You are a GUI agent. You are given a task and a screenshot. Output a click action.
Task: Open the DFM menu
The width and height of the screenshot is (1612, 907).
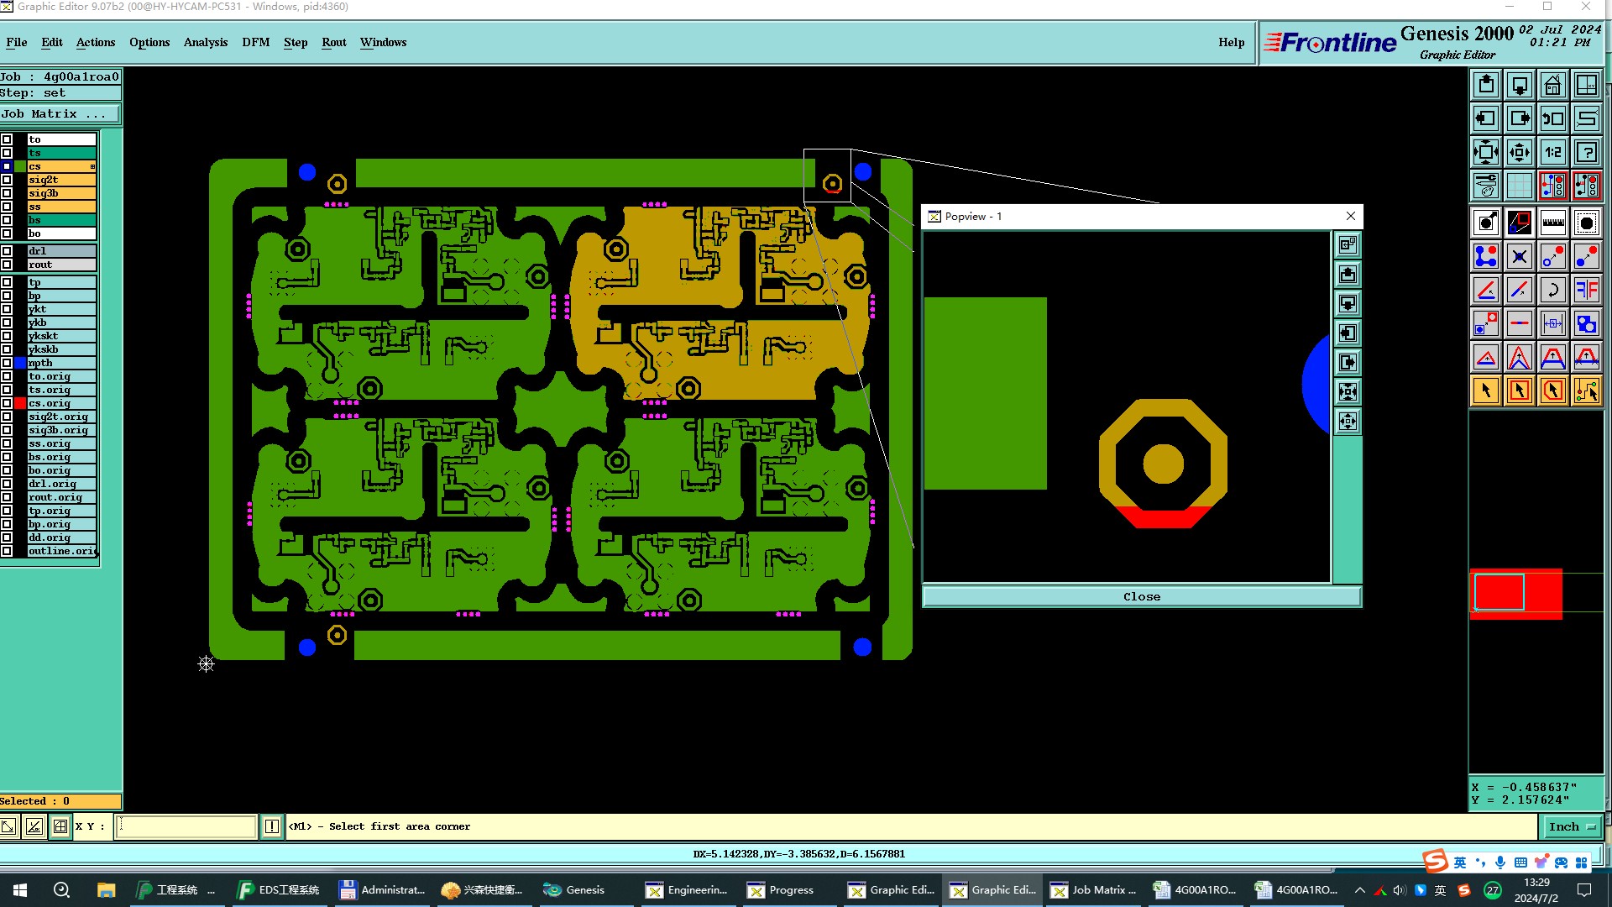point(255,42)
